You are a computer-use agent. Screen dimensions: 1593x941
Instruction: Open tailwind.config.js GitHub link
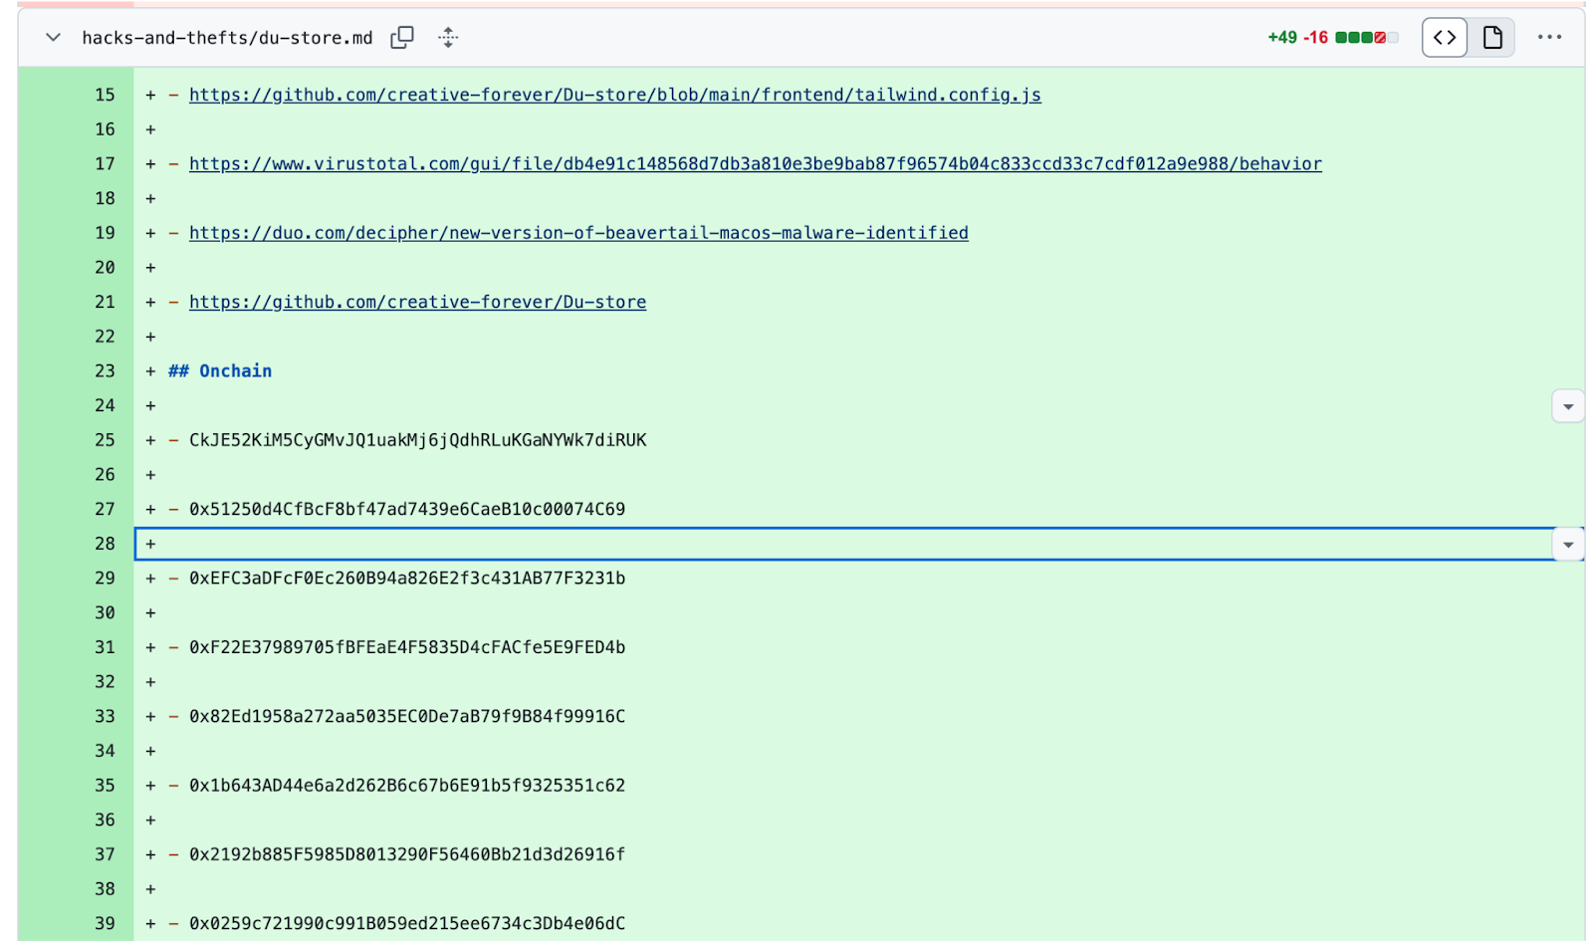(x=615, y=95)
